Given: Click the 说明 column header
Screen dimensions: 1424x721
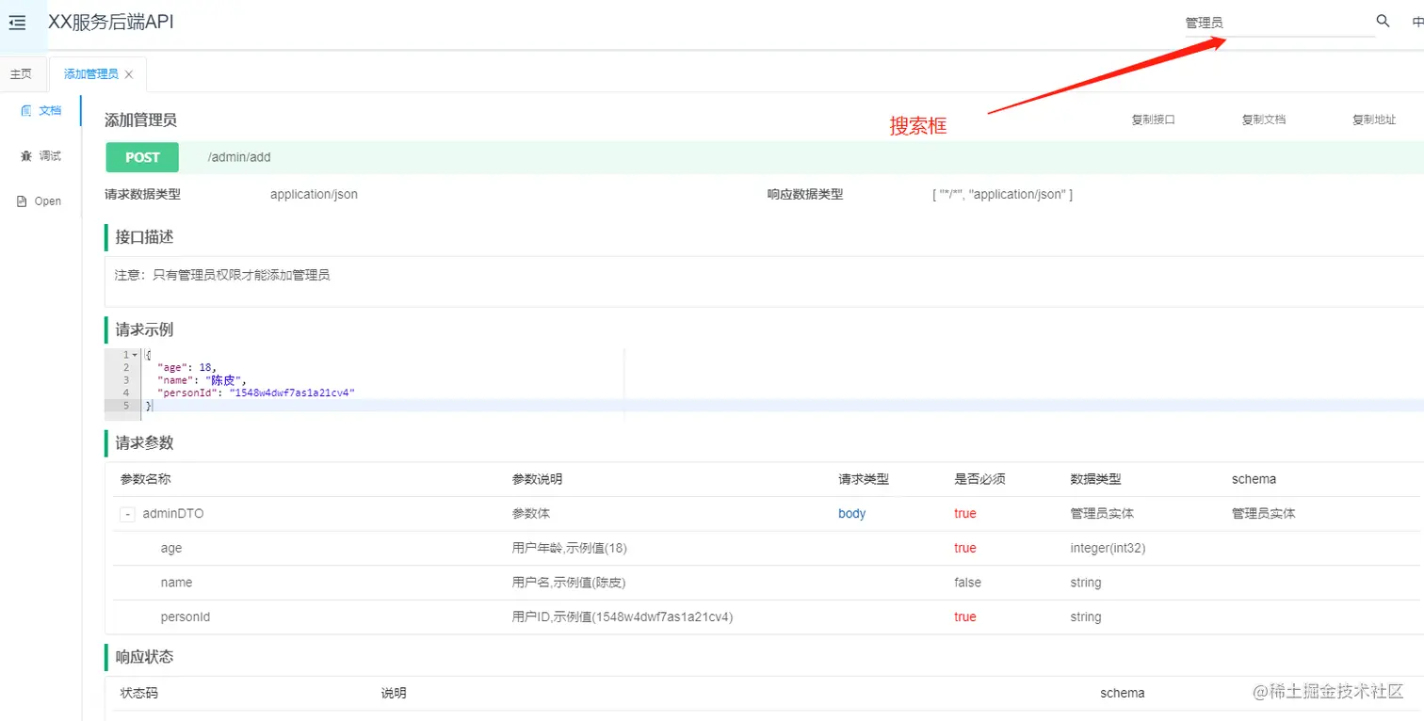Looking at the screenshot, I should tap(394, 693).
